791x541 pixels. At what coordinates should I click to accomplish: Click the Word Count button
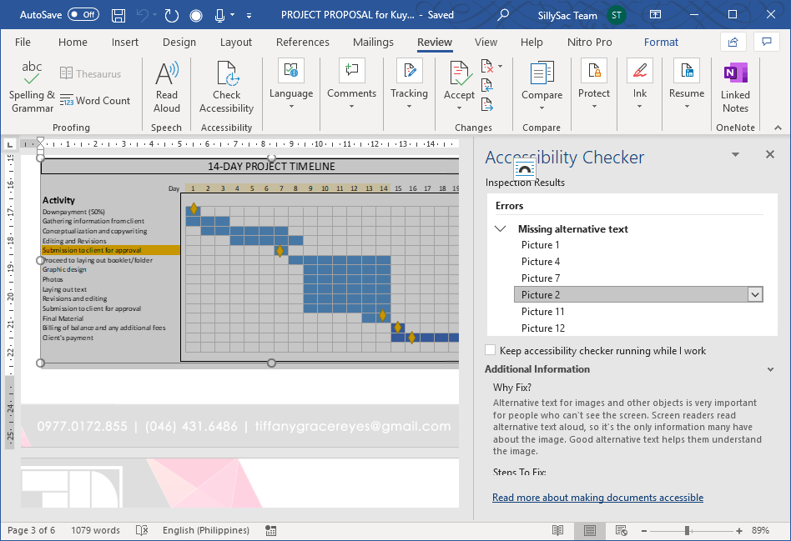96,101
